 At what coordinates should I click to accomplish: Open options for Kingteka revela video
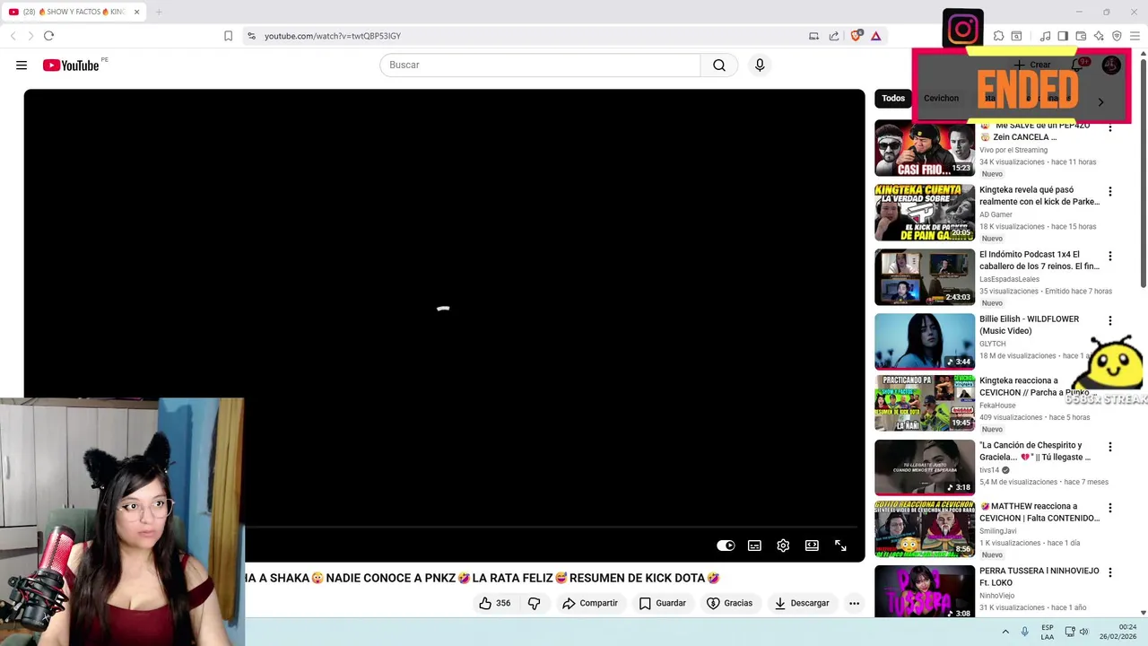point(1109,191)
